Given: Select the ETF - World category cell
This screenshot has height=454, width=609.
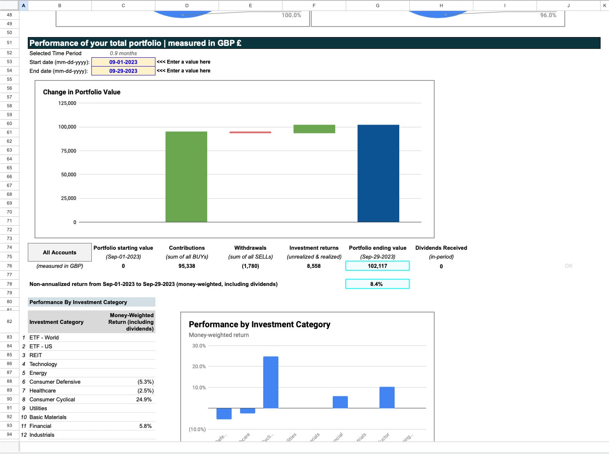Looking at the screenshot, I should 44,337.
